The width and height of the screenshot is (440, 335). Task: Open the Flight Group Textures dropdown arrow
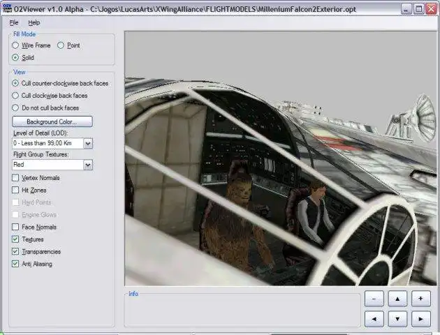[x=88, y=165]
